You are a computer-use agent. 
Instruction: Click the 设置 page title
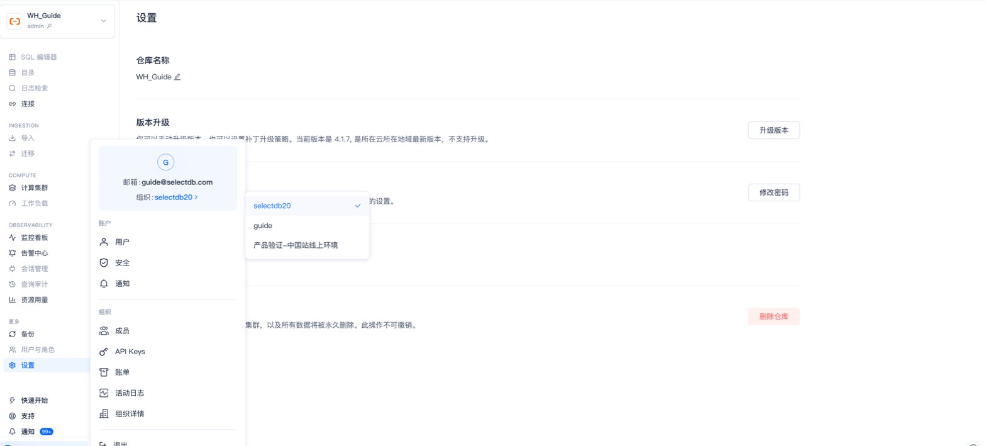pyautogui.click(x=147, y=18)
